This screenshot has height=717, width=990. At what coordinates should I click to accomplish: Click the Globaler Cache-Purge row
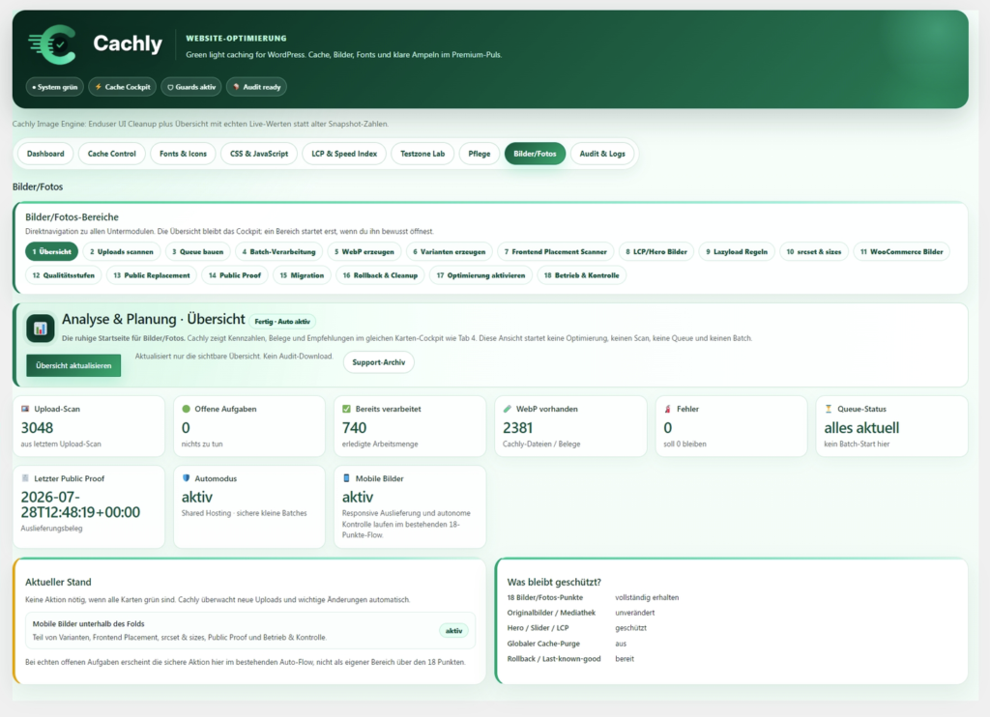568,644
